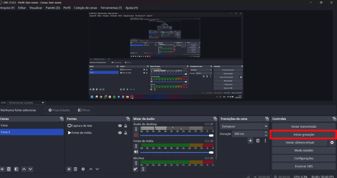Select Fonte de mídia source row

pyautogui.click(x=98, y=133)
